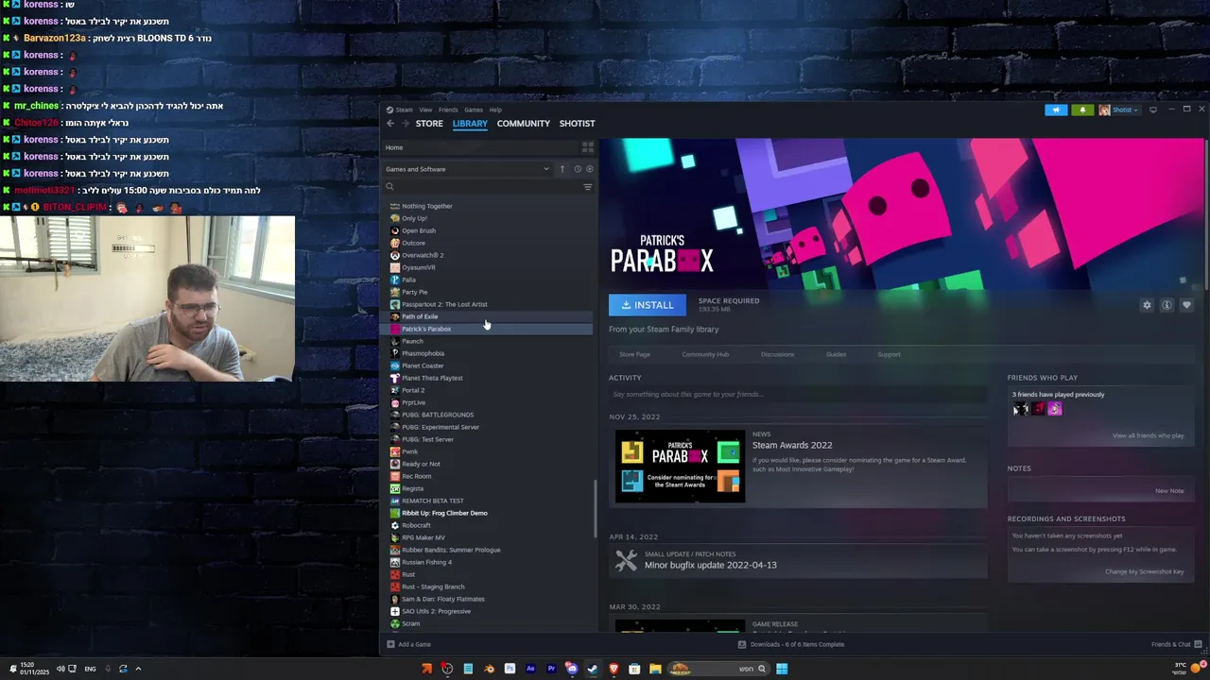This screenshot has width=1210, height=680.
Task: Click the New Note button
Action: click(x=1169, y=491)
